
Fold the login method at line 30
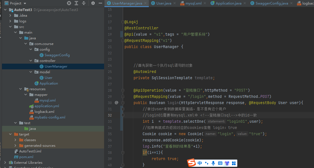click(x=123, y=103)
